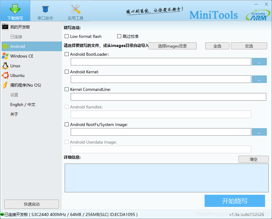
Task: Click the wrench and screwdriver tools icon
Action: pyautogui.click(x=76, y=9)
